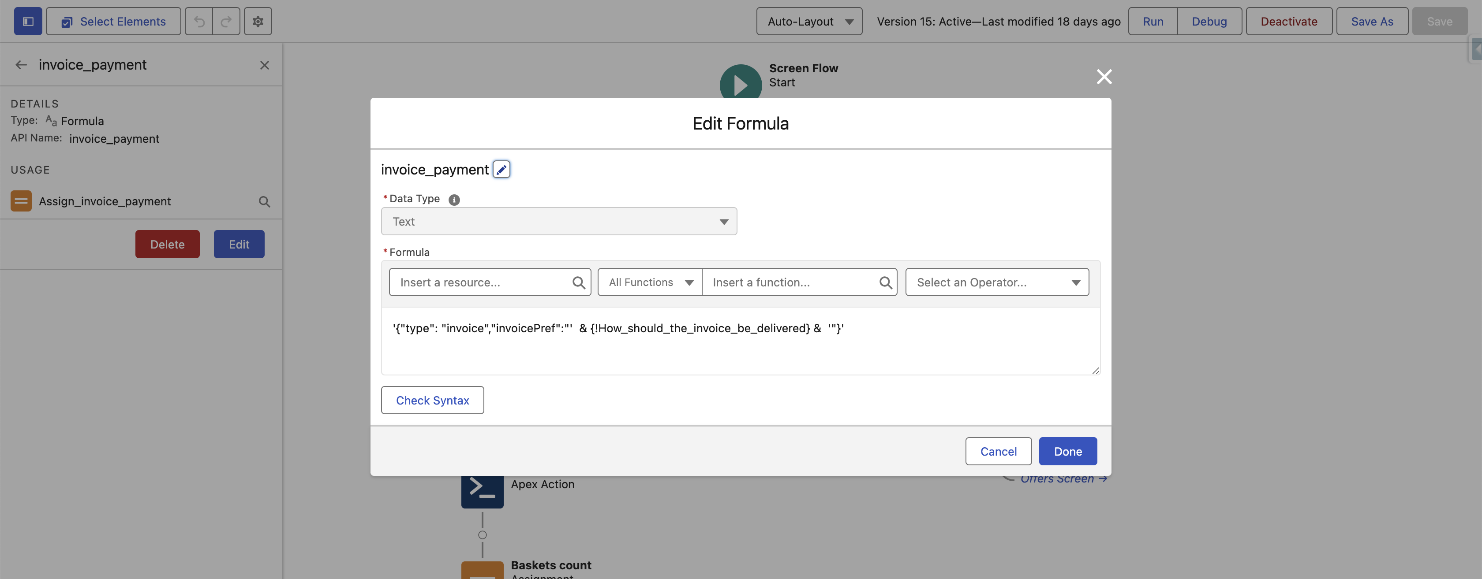
Task: Click the magnifier in the Insert a resource field
Action: tap(578, 282)
